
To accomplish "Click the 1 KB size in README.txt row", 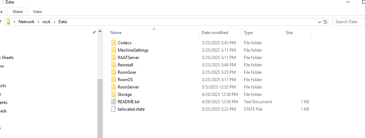I will coord(305,102).
